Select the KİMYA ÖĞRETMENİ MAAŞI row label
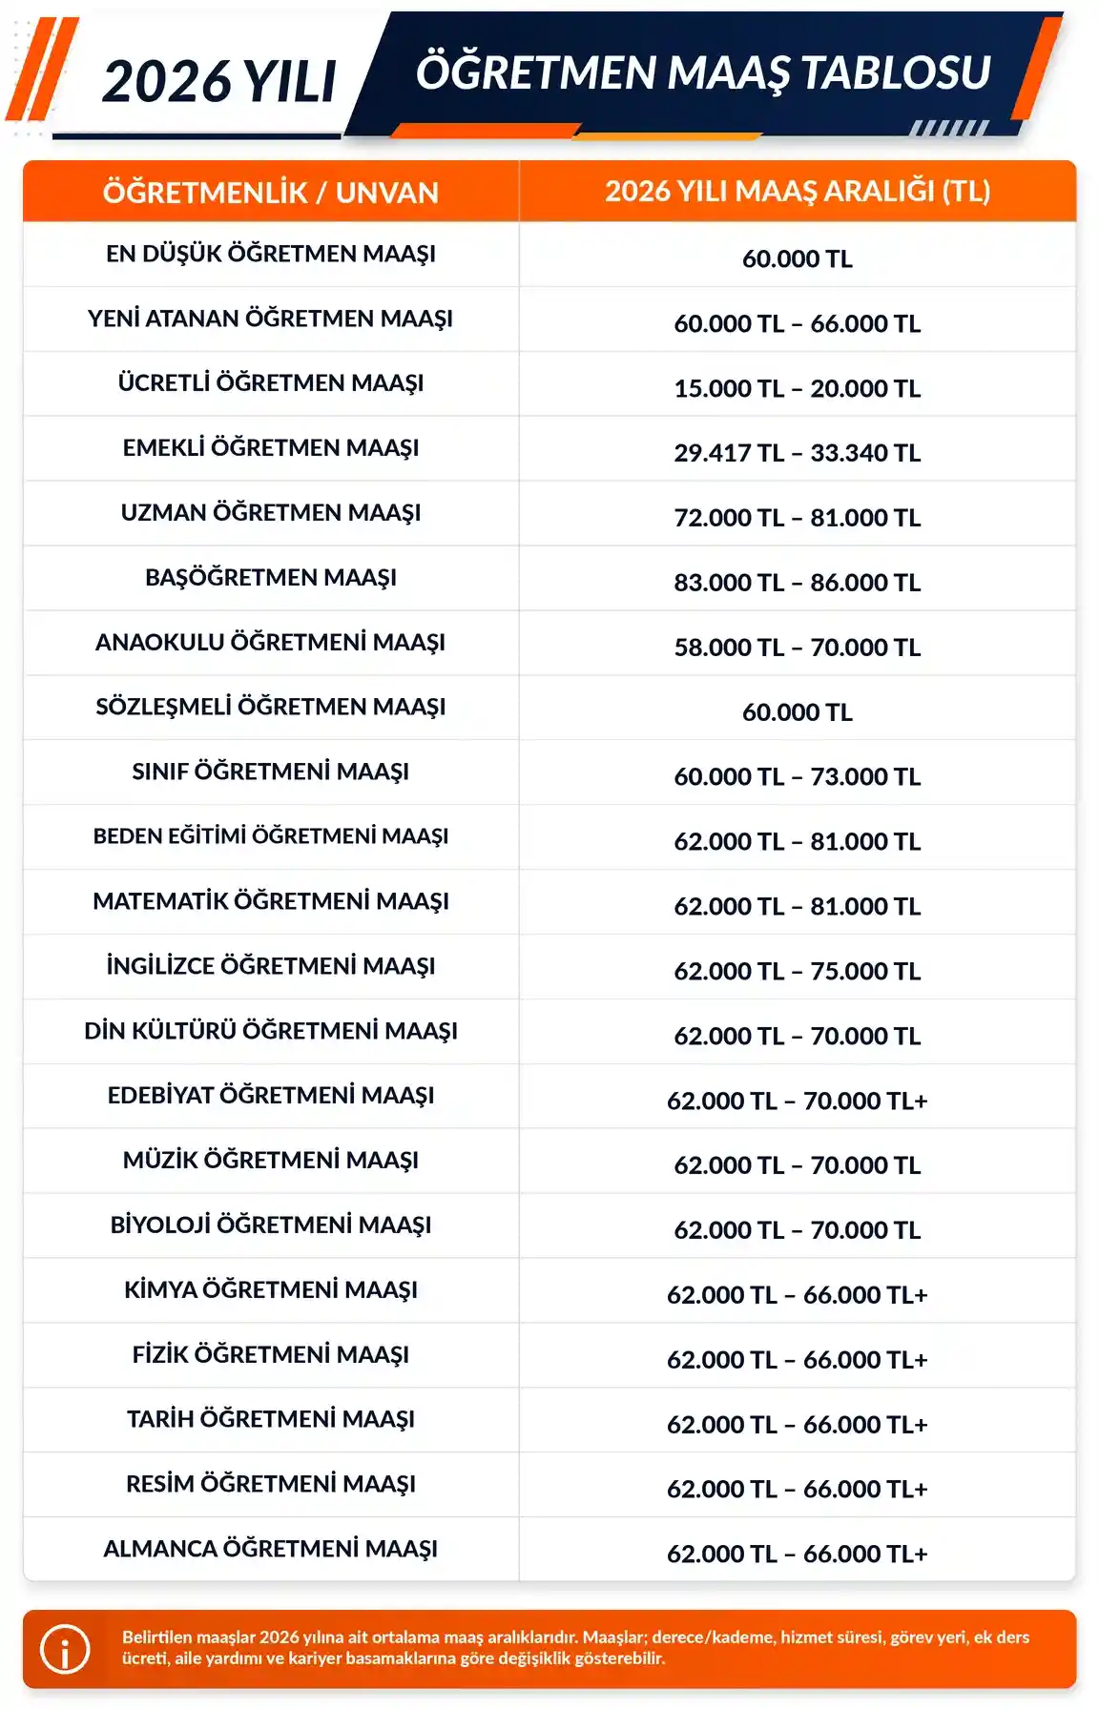Image resolution: width=1099 pixels, height=1709 pixels. pos(271,1290)
